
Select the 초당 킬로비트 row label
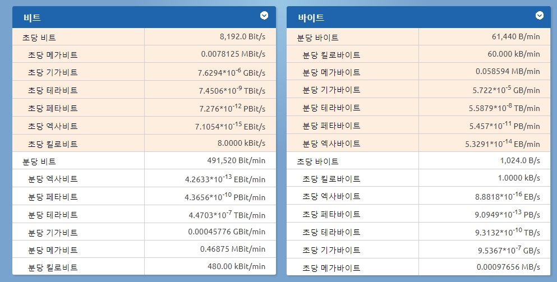point(53,144)
